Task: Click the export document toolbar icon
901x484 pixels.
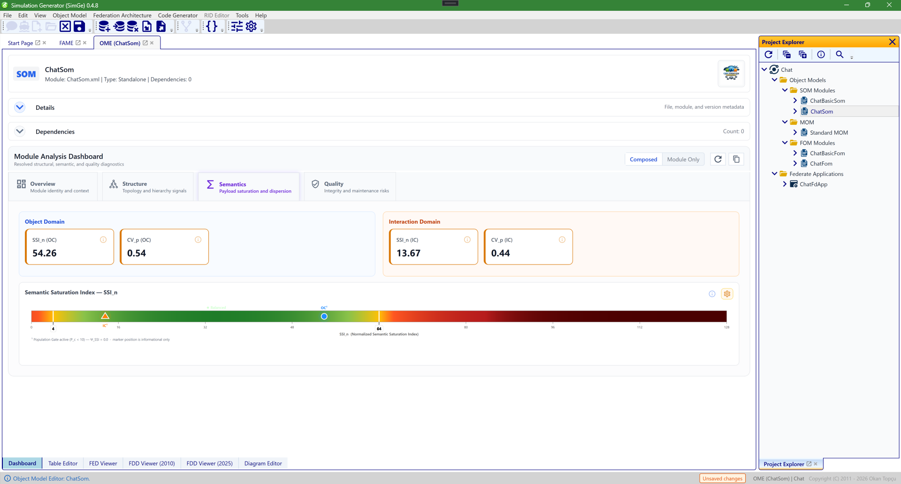Action: (161, 26)
